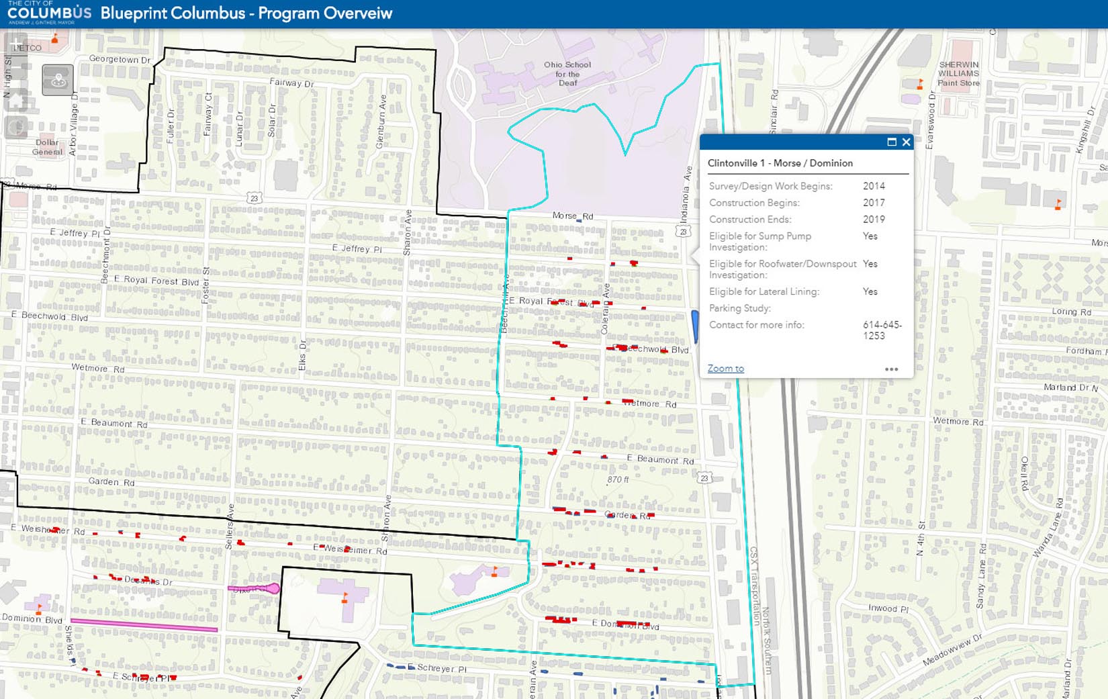
Task: Open the popup's three-dot more options menu
Action: (x=891, y=369)
